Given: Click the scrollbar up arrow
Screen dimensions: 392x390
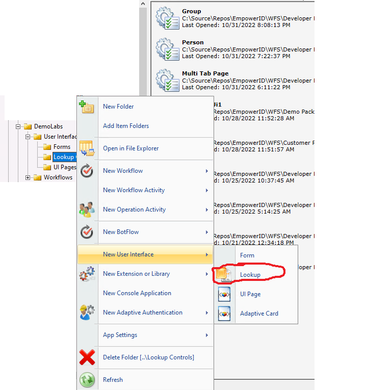Looking at the screenshot, I should pos(143,4).
